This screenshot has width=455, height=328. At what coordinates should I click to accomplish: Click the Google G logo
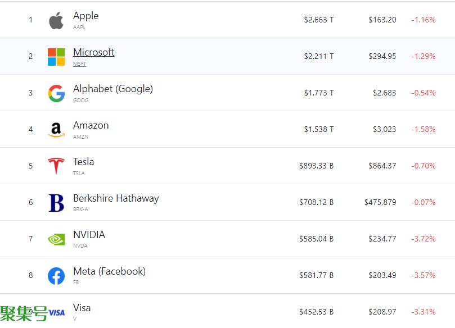56,93
